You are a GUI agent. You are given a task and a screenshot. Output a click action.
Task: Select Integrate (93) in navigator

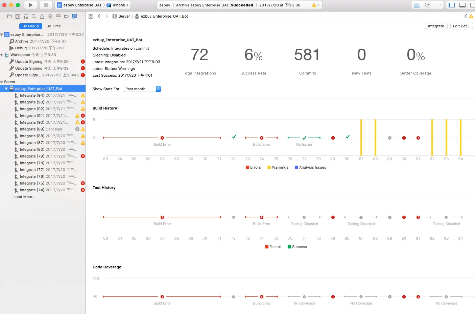(x=43, y=102)
